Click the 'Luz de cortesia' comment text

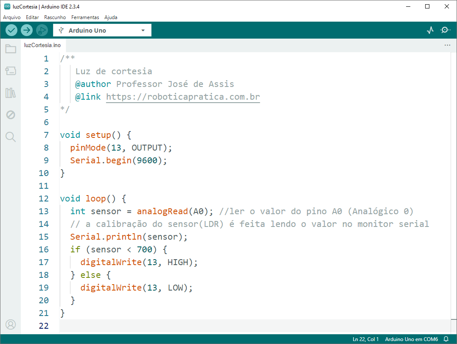114,71
